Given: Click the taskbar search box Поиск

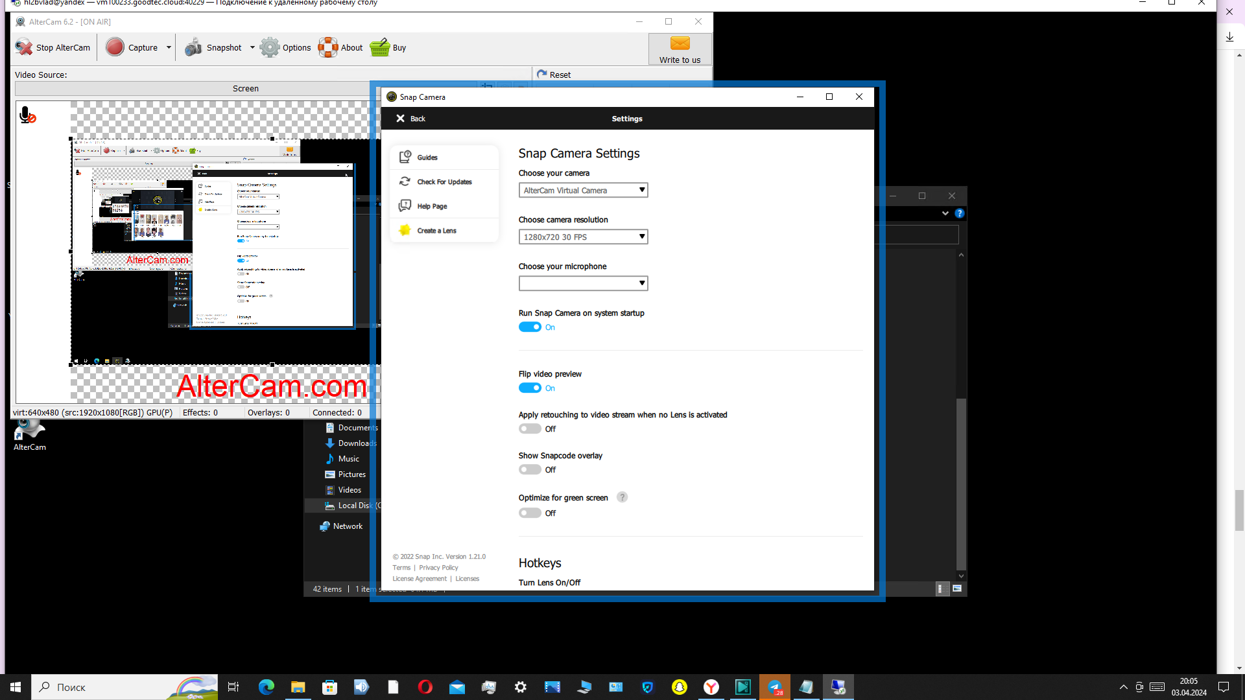Looking at the screenshot, I should 124,687.
